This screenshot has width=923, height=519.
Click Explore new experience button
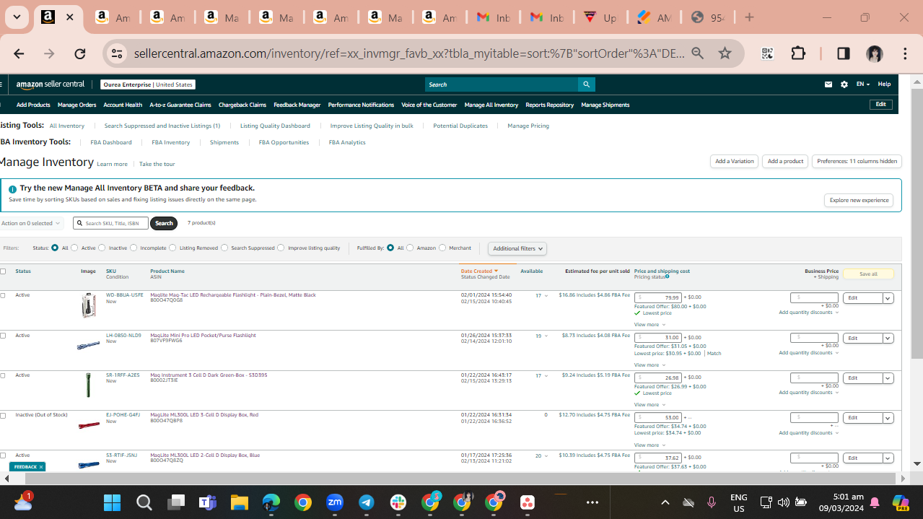[x=859, y=200]
